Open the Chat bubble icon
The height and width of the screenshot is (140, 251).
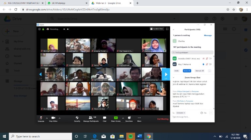104,118
